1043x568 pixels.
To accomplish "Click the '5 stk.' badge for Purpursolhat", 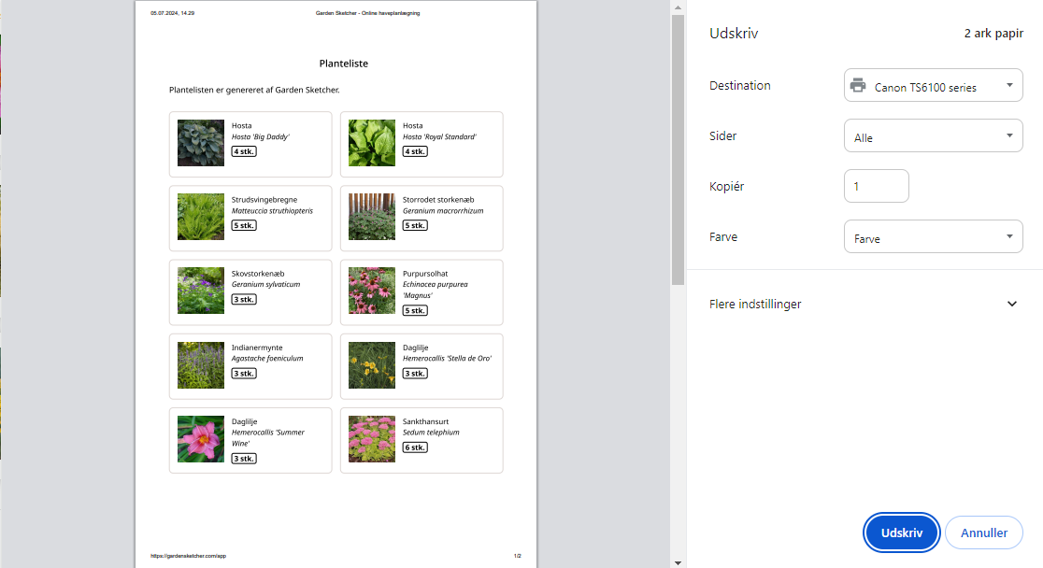I will pos(415,310).
